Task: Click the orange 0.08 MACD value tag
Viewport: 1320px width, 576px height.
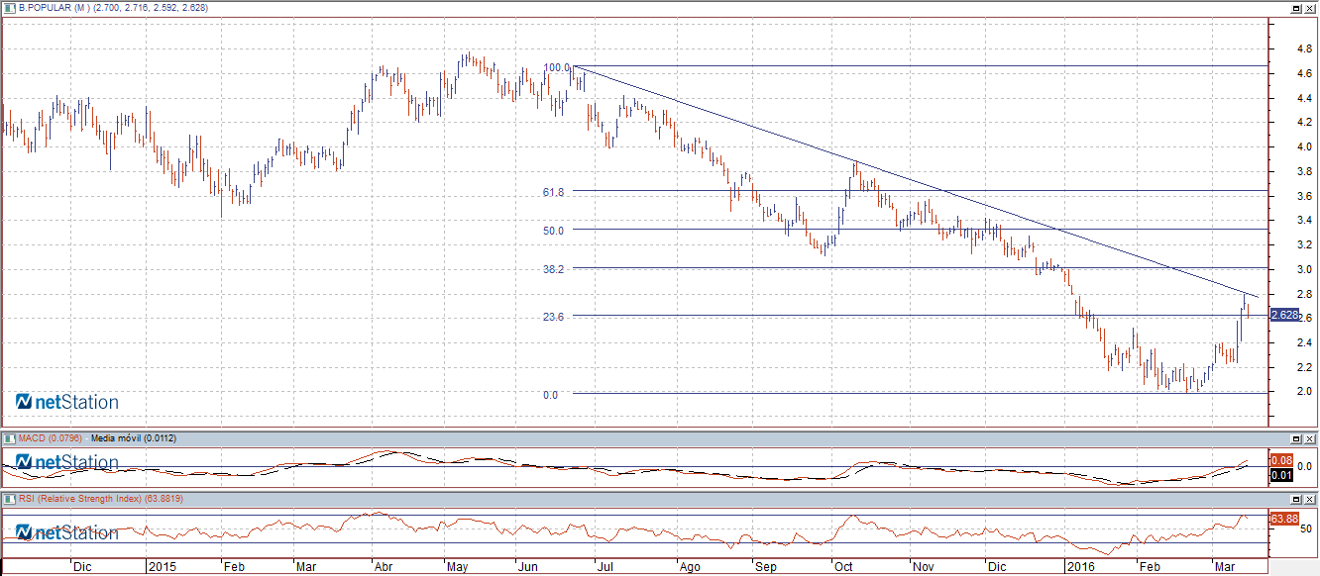Action: 1280,460
